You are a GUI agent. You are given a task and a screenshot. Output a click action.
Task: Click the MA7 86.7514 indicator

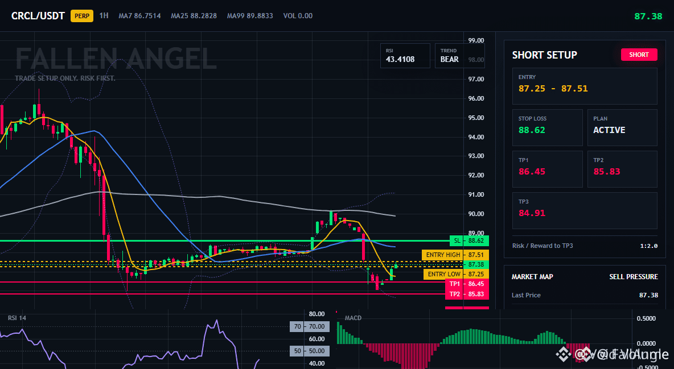[139, 16]
